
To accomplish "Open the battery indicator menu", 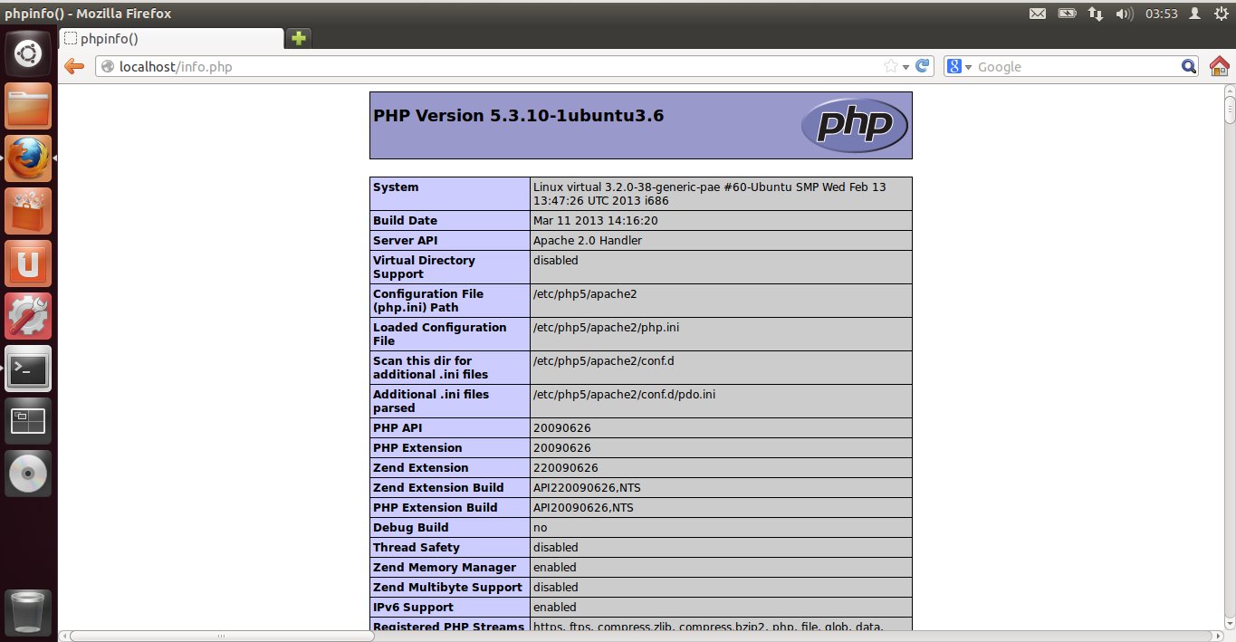I will pyautogui.click(x=1068, y=14).
